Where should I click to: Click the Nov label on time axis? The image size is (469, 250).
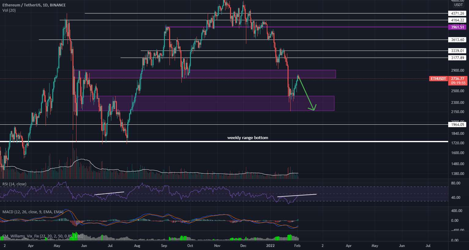tap(217, 246)
